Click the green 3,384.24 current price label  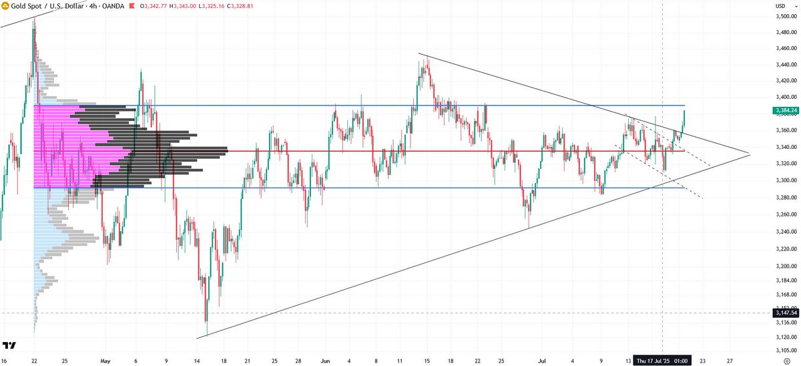click(785, 110)
